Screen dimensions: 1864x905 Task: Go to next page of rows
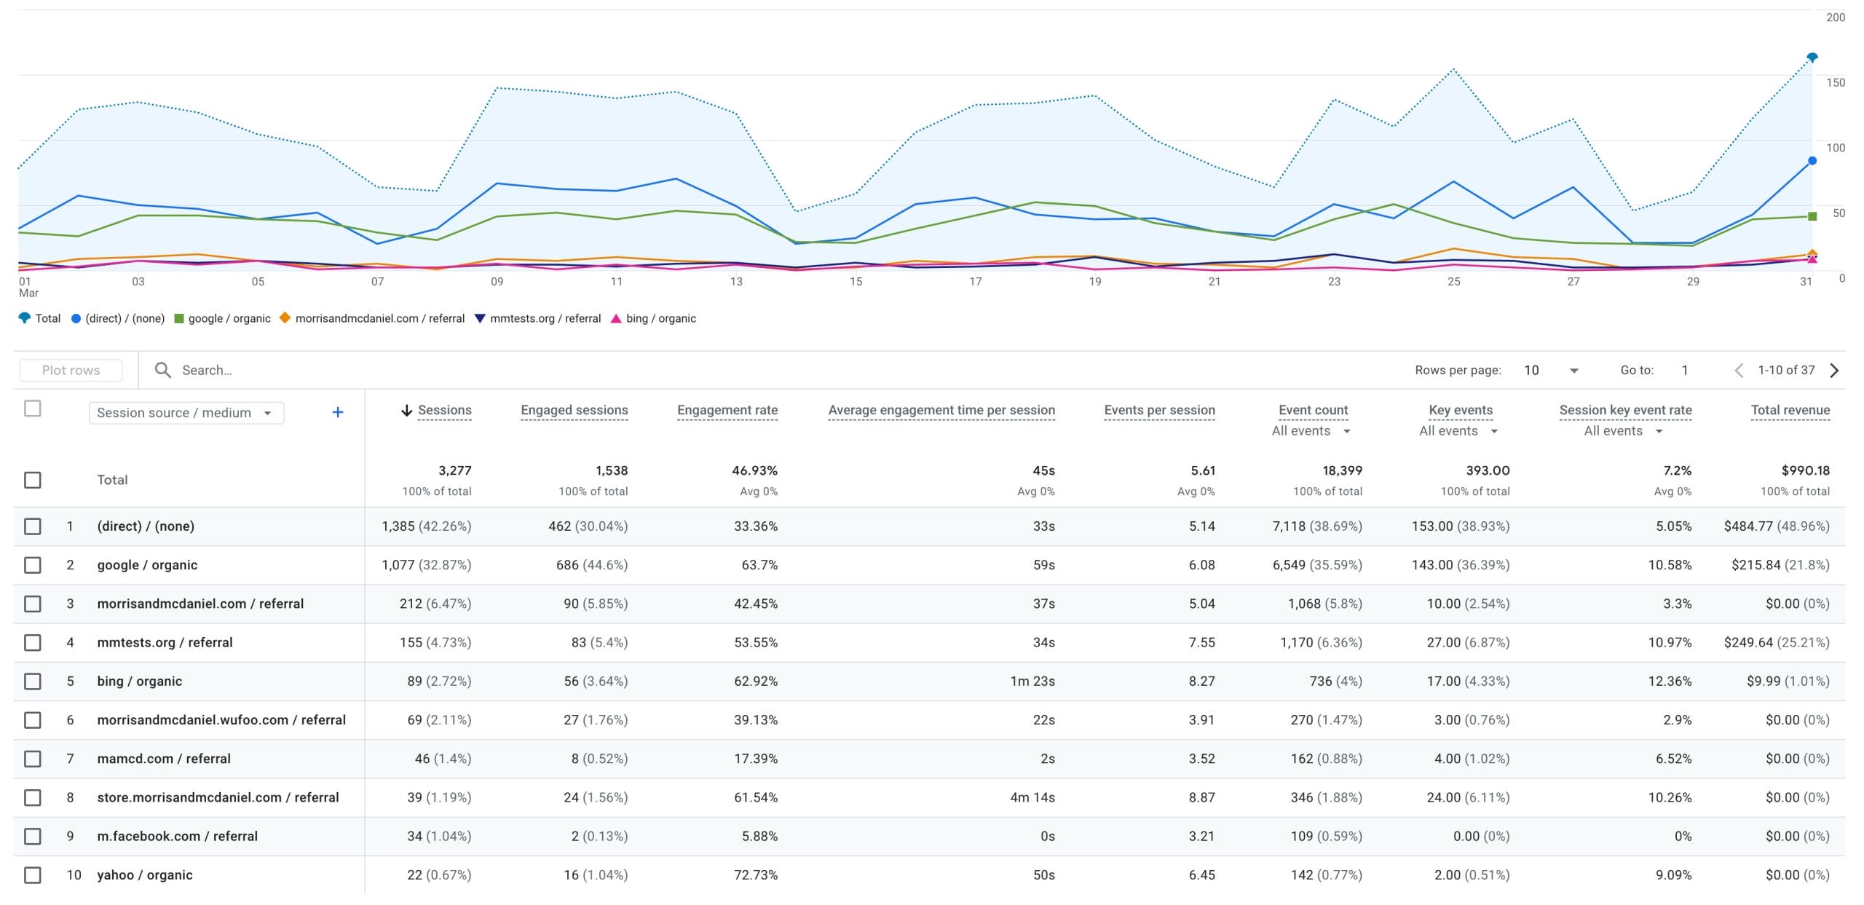tap(1835, 370)
